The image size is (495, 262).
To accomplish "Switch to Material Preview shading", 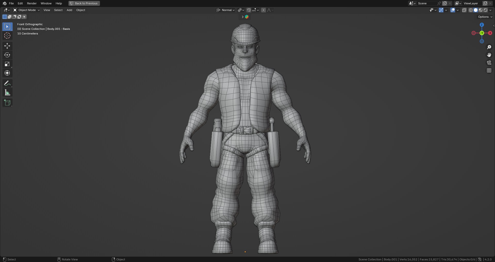I will click(481, 10).
